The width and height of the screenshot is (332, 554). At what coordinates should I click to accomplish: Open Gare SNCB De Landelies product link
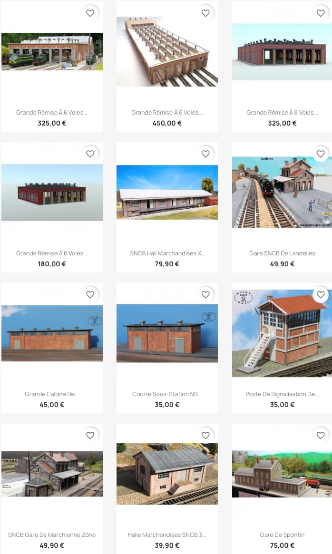tap(282, 253)
